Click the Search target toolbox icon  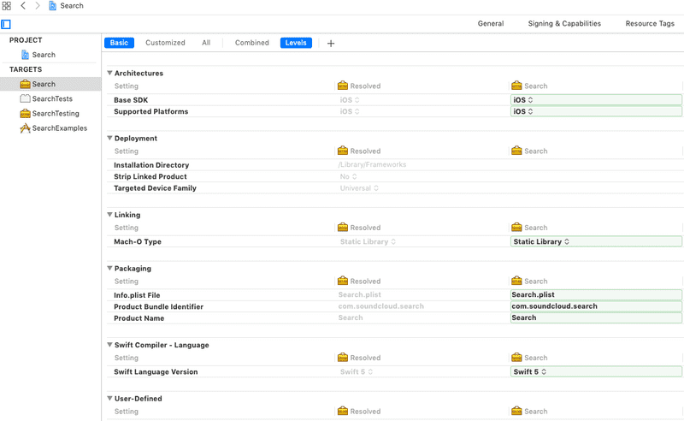pyautogui.click(x=26, y=84)
